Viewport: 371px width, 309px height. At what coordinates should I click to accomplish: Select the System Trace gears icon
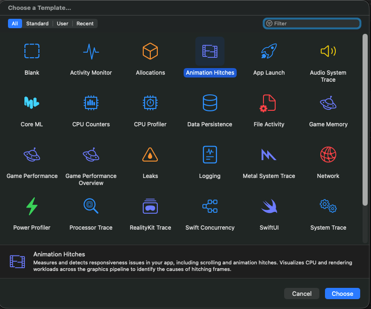(328, 206)
